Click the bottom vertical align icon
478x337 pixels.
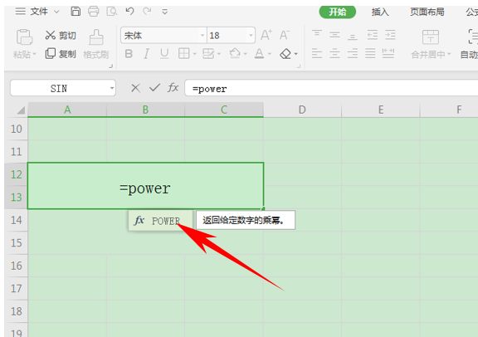[353, 37]
